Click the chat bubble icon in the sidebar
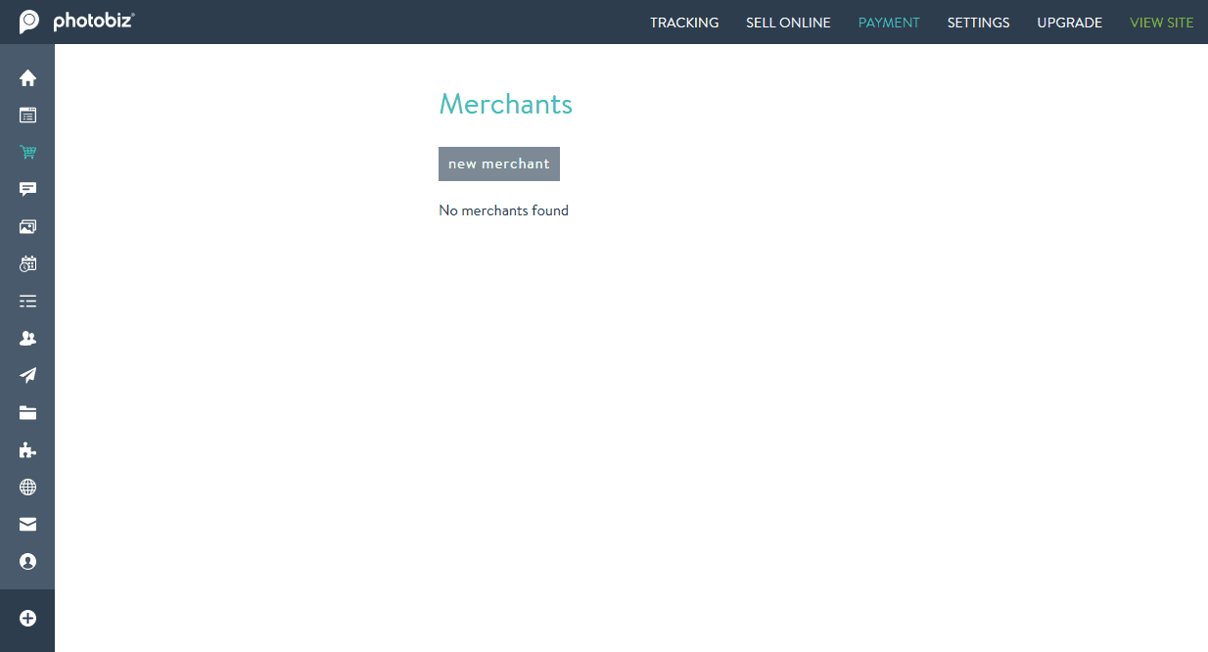1208x652 pixels. [26, 189]
